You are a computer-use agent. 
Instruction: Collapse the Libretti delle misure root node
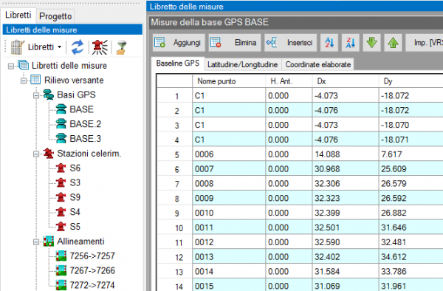pyautogui.click(x=11, y=66)
